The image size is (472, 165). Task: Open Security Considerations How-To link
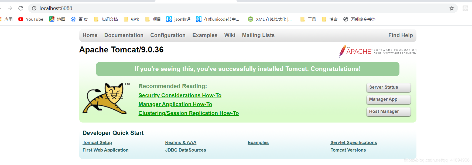(180, 95)
